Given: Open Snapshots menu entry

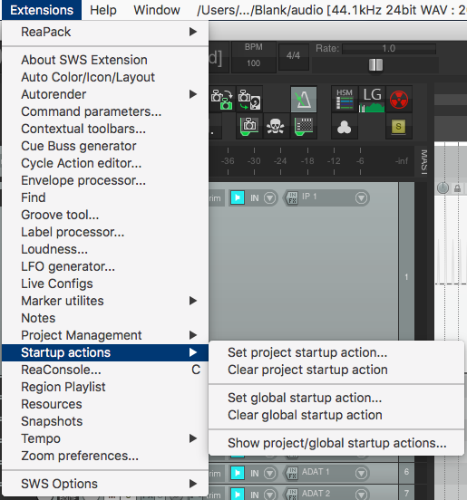Looking at the screenshot, I should tap(105, 421).
